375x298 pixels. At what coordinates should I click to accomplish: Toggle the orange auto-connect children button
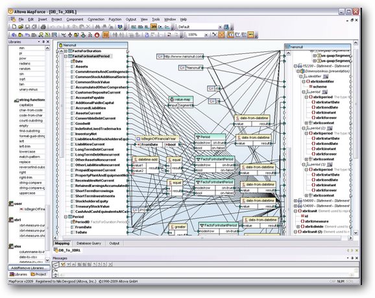[221, 35]
